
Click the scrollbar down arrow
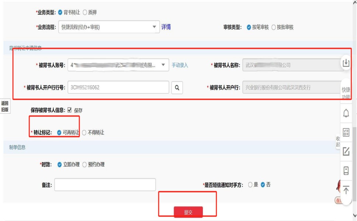click(x=355, y=215)
